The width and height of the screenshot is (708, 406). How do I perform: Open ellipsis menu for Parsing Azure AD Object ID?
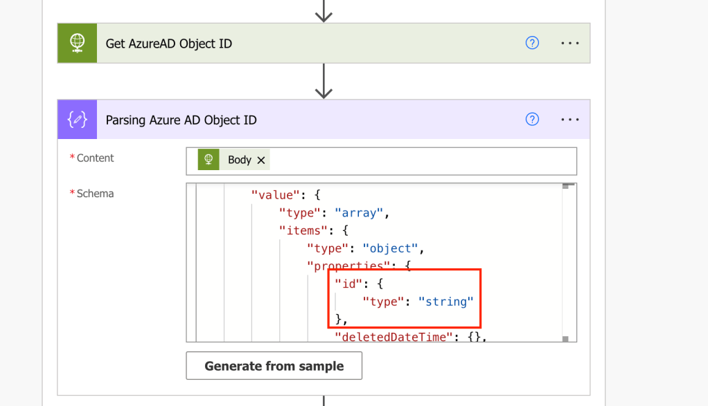(569, 120)
